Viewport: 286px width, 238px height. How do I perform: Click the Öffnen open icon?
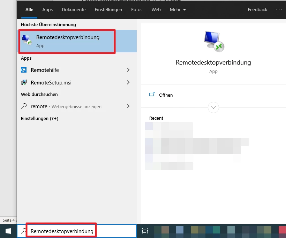152,95
